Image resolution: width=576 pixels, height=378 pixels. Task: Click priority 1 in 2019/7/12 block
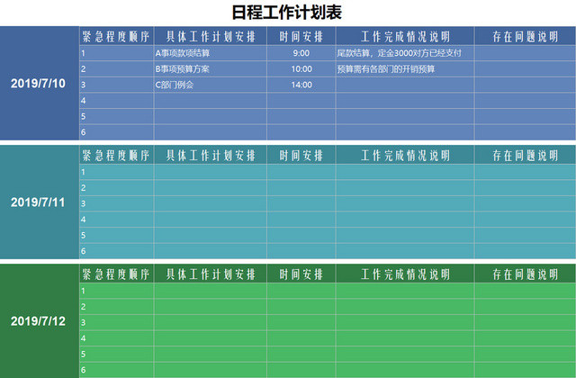pos(116,291)
